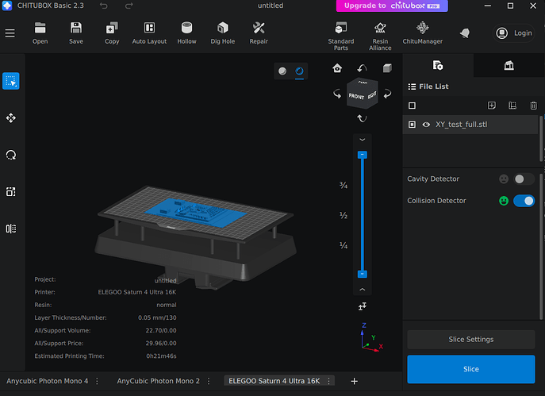Open options for Anycubic Photon Mono 4 tab

97,382
